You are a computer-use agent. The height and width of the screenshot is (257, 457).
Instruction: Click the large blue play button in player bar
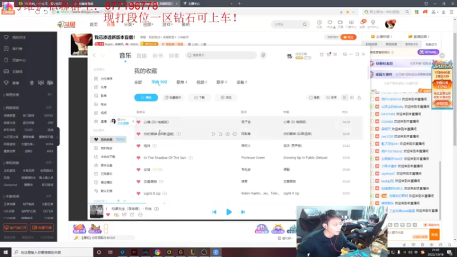tap(229, 212)
